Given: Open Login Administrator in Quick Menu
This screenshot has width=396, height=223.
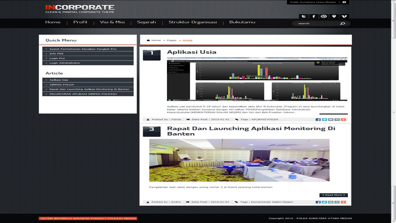Looking at the screenshot, I should tap(65, 63).
